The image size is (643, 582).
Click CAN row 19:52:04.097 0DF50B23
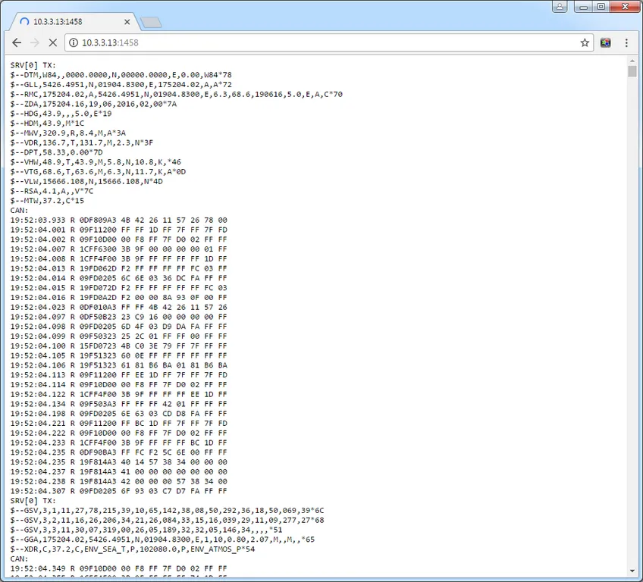pyautogui.click(x=118, y=317)
